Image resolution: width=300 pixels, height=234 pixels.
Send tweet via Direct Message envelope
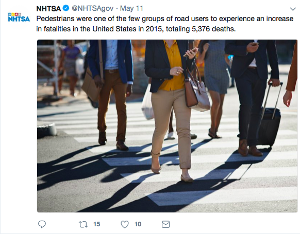(165, 224)
